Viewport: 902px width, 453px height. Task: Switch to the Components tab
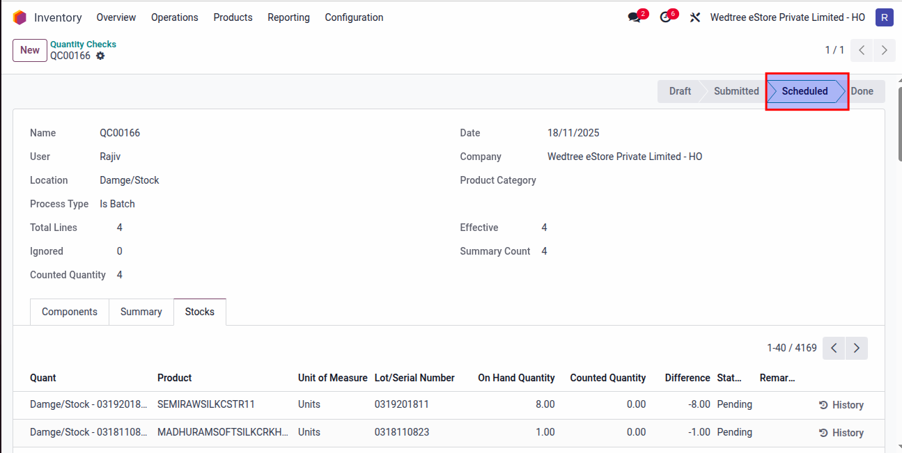[70, 312]
